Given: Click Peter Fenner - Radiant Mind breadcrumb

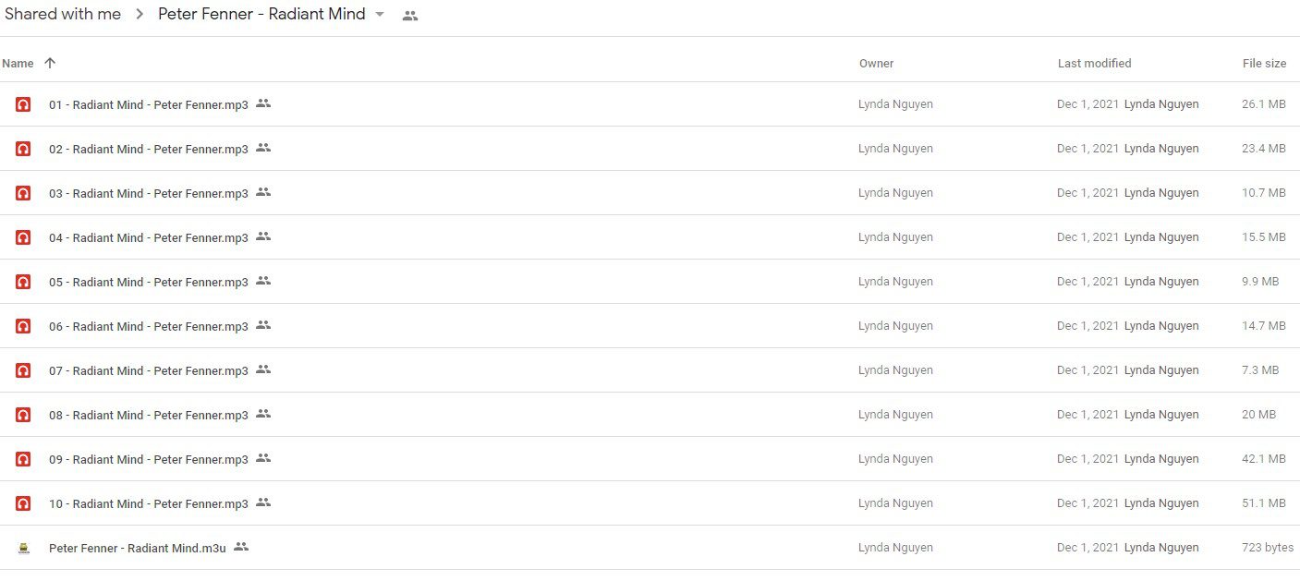Looking at the screenshot, I should tap(261, 14).
